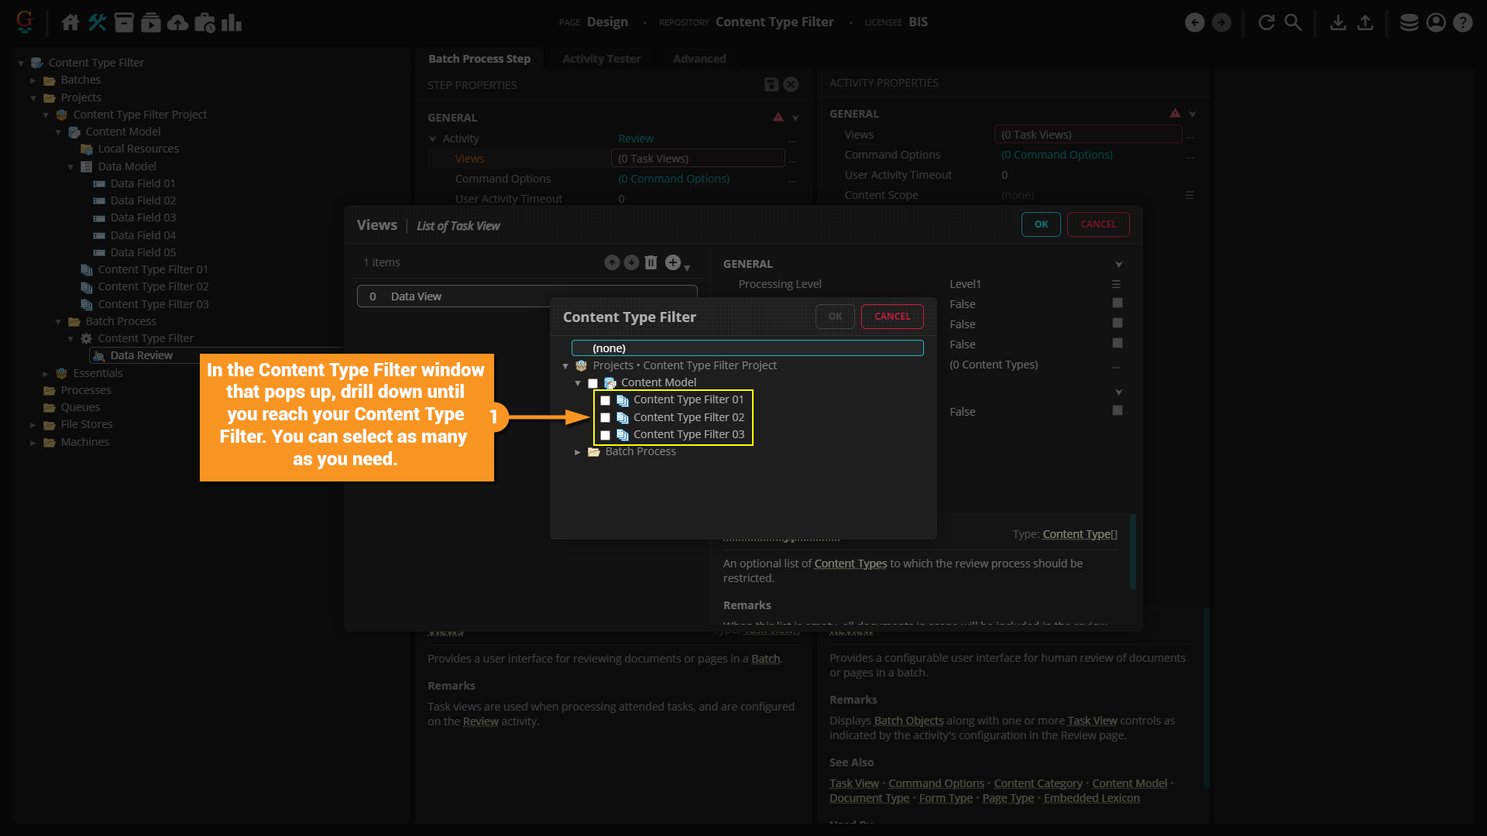Collapse the Data Model tree node
The height and width of the screenshot is (836, 1487).
[70, 167]
